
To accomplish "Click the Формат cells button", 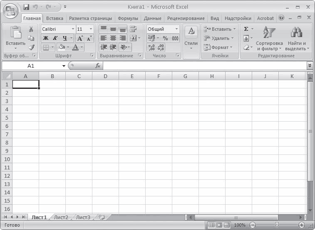I will 218,47.
